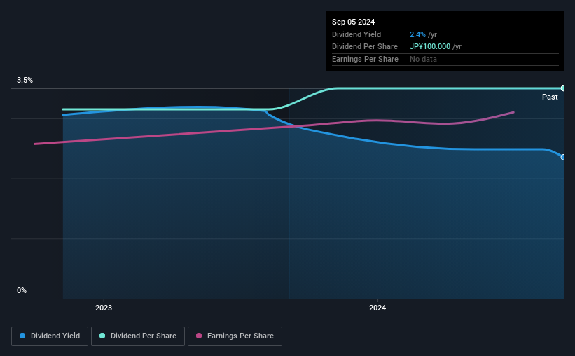The image size is (575, 356).
Task: Click the Earnings Per Share tooltip row label
Action: (x=365, y=59)
